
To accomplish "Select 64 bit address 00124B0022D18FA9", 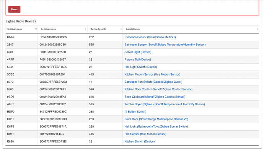I will click(x=53, y=97).
